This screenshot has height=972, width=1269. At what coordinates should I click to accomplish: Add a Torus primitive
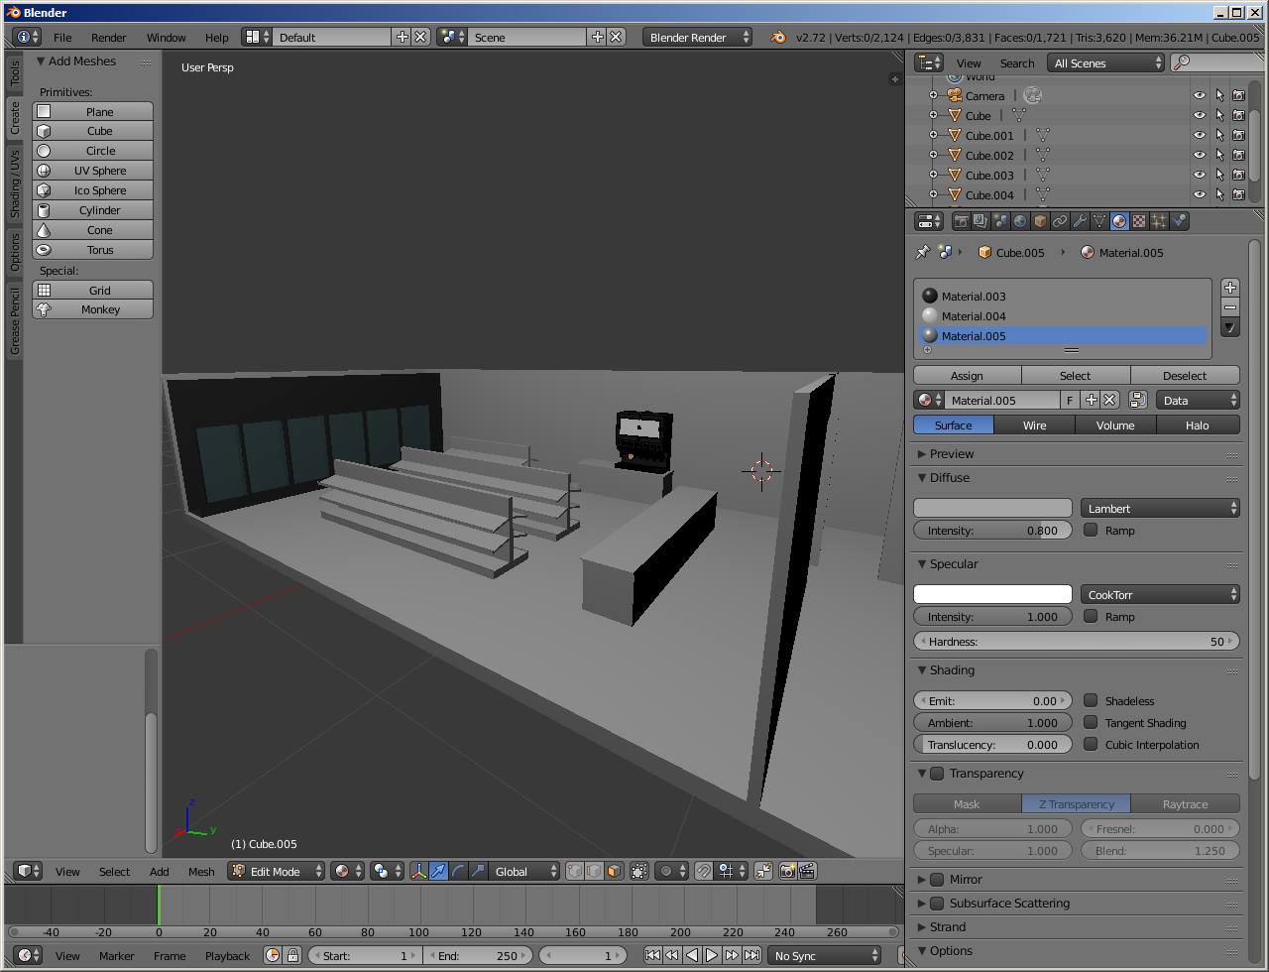click(x=93, y=250)
